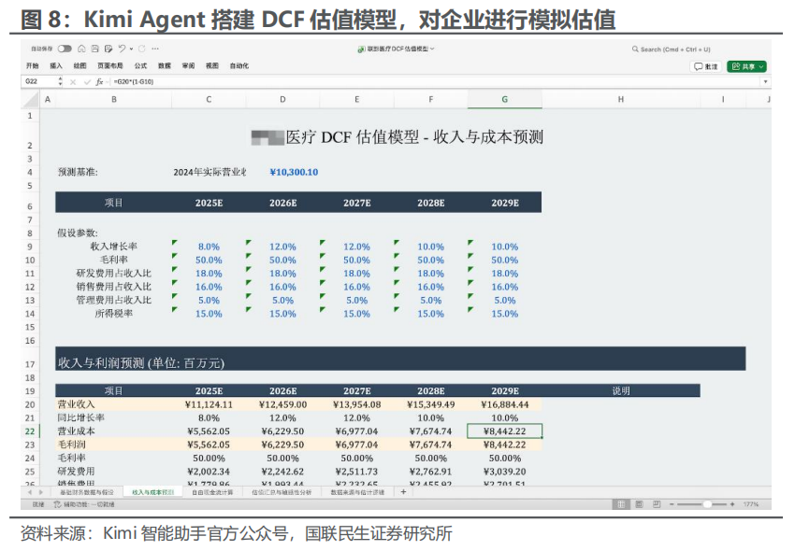The image size is (795, 551).
Task: Click the green 共享 share button
Action: 746,66
